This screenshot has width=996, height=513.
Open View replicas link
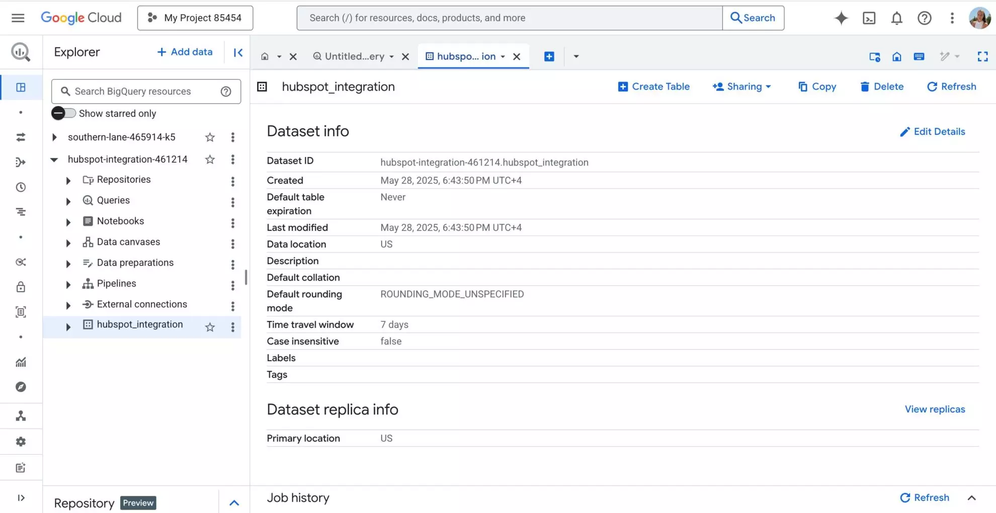(935, 409)
